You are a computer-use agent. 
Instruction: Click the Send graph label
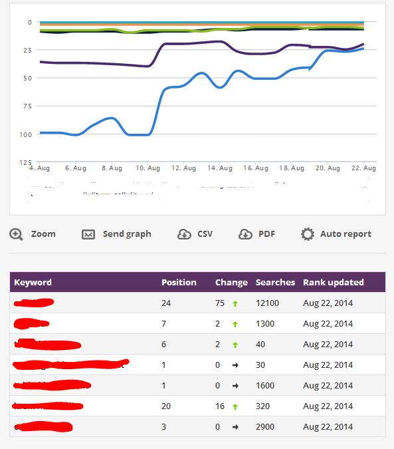(127, 234)
